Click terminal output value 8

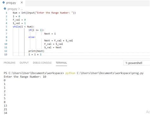click(x=5, y=102)
